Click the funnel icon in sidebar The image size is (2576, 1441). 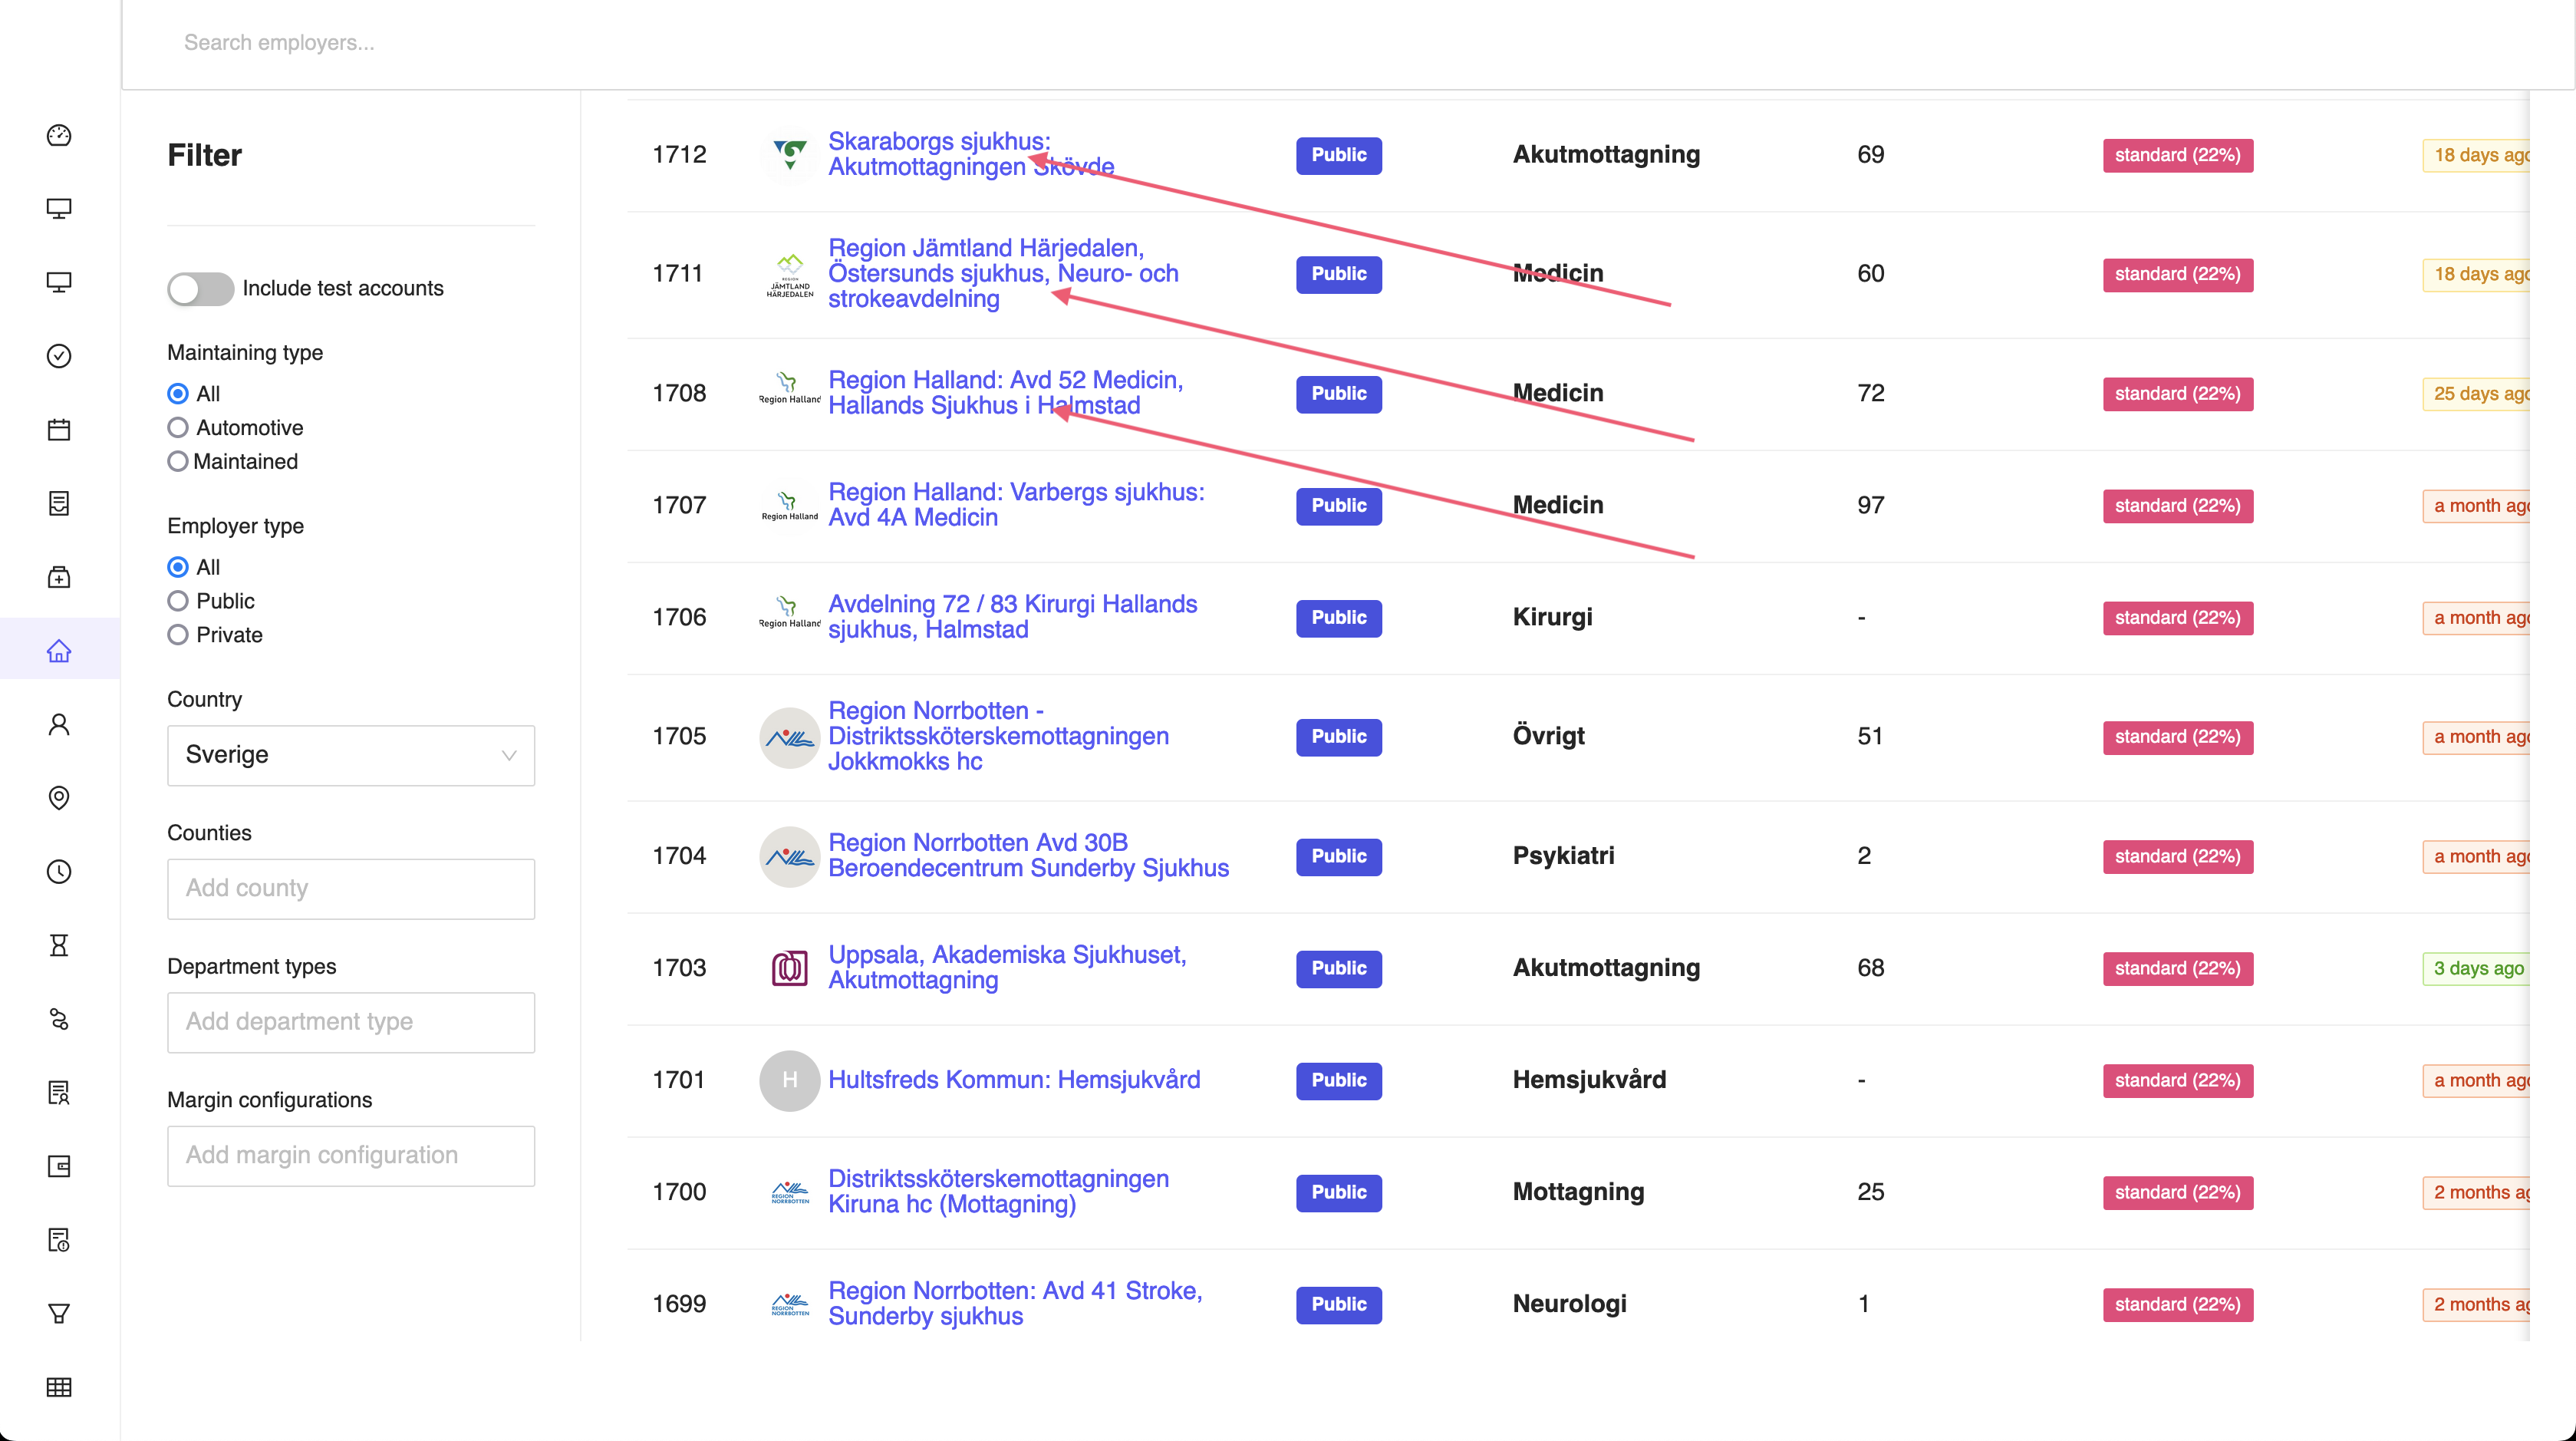(x=59, y=1313)
